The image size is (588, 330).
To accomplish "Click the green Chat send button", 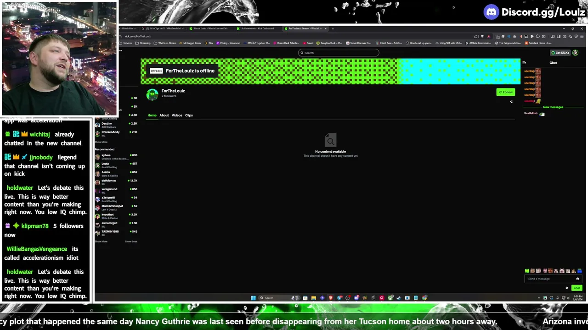I will point(577,288).
